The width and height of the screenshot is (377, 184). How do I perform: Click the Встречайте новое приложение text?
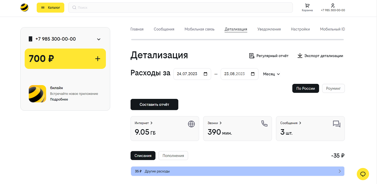(x=74, y=94)
